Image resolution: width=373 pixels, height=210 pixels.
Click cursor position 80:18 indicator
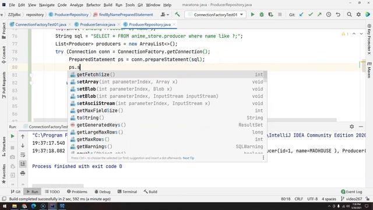point(286,199)
